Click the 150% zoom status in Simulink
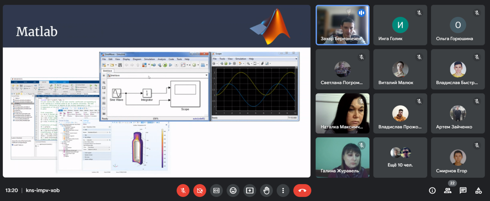 coord(156,119)
